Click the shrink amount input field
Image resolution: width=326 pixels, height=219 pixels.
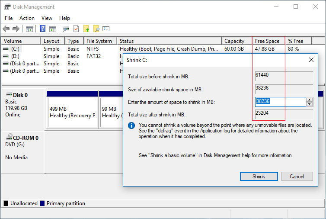[280, 102]
